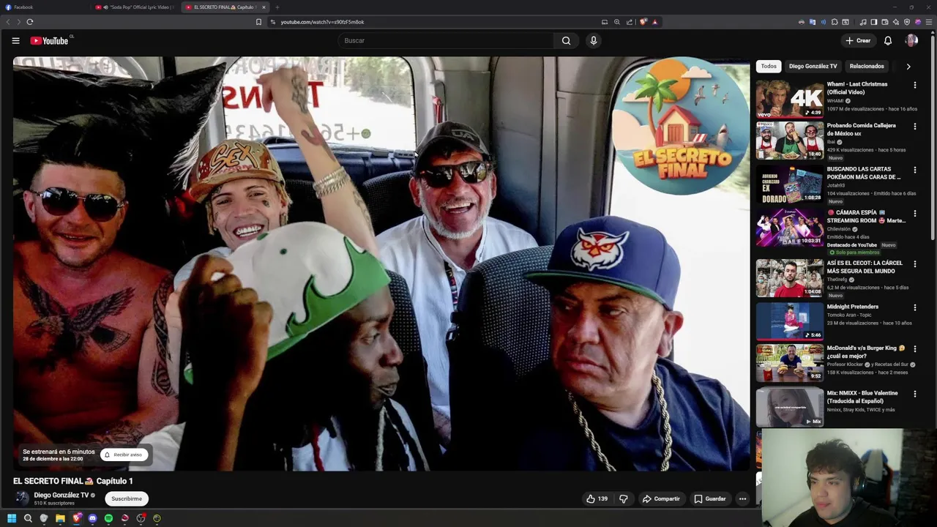Toggle 'Recibir aviso' premiere reminder
Viewport: 937px width, 527px height.
click(x=123, y=455)
